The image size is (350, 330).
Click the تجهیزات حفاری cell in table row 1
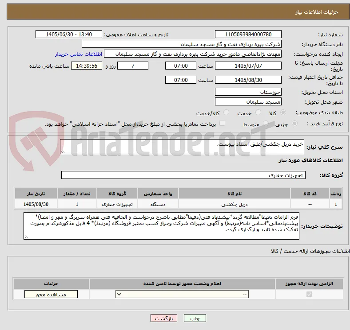117,204
